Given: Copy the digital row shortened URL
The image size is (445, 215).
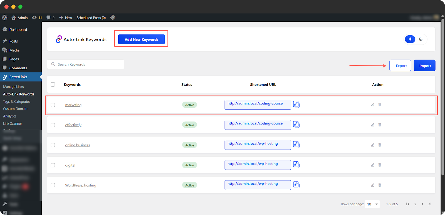Looking at the screenshot, I should (x=296, y=165).
